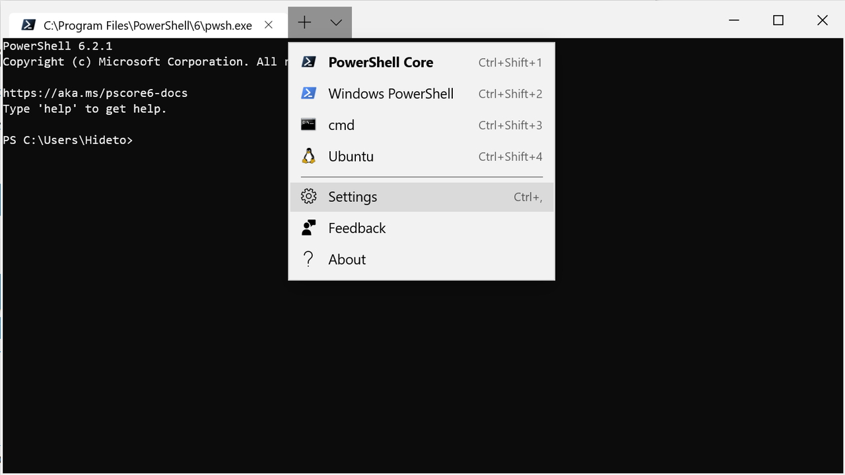Click the PowerShell icon on the active tab
The height and width of the screenshot is (475, 845).
(28, 24)
